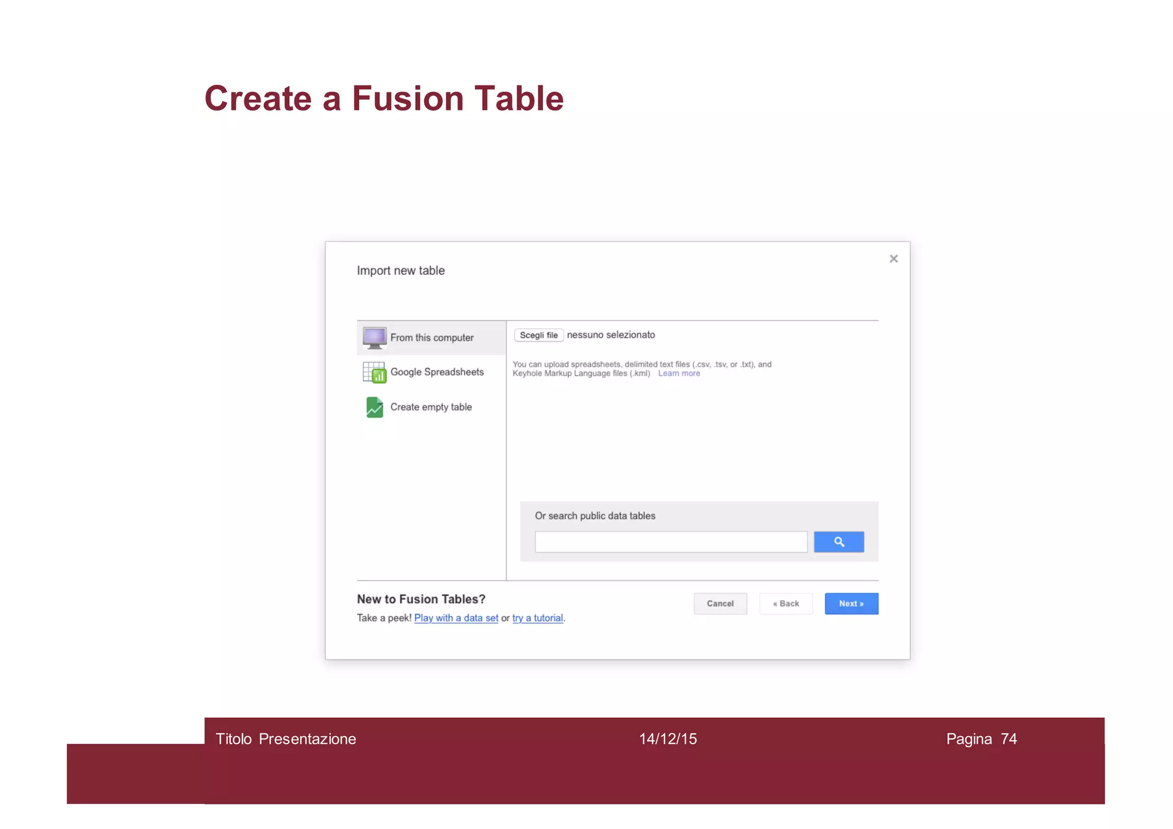Click the green Create empty table icon
This screenshot has height=829, width=1173.
point(375,407)
